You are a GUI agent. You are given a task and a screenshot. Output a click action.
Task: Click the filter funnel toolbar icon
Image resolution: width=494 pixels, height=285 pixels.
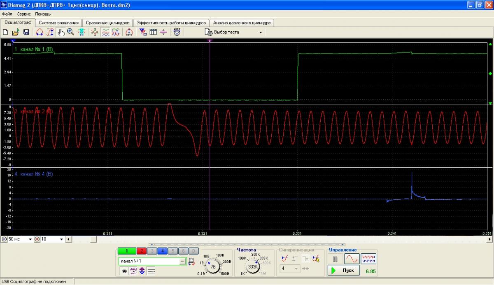143,32
